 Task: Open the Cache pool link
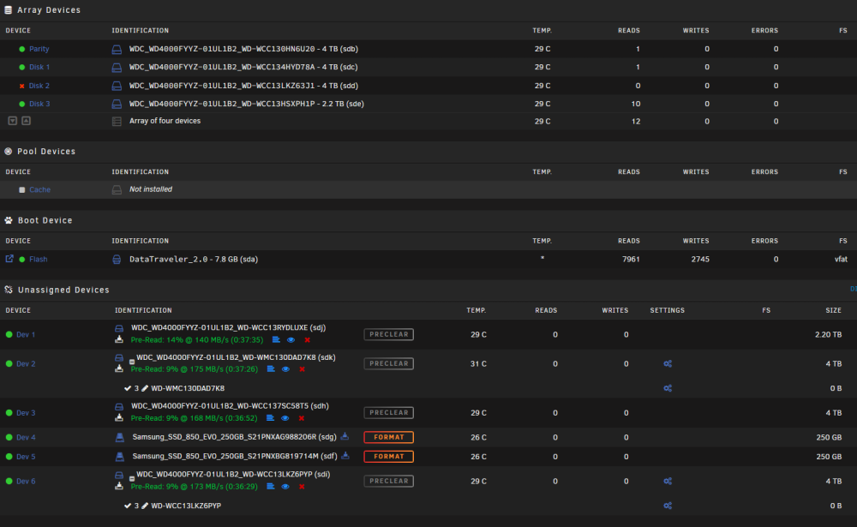tap(39, 189)
